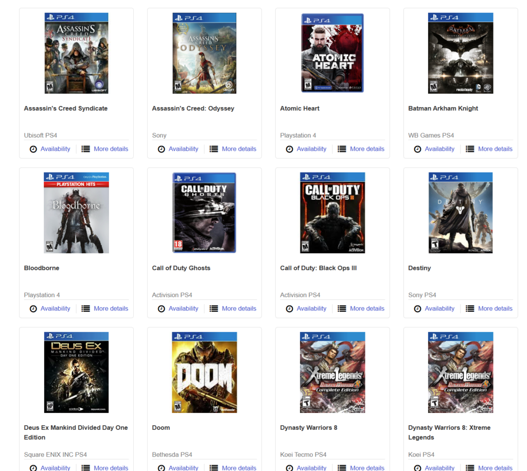527x471 pixels.
Task: Check Availability for Destiny
Action: tap(440, 309)
